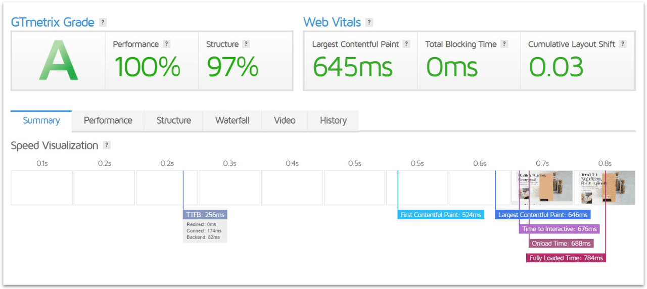Click help icon beside Total Blocking Time

pos(504,44)
